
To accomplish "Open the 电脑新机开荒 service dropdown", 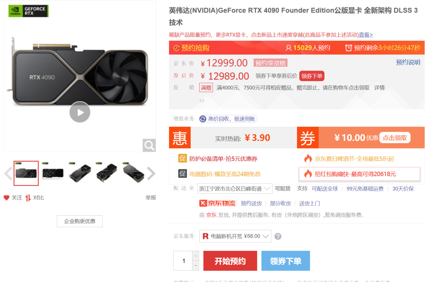I will point(235,236).
